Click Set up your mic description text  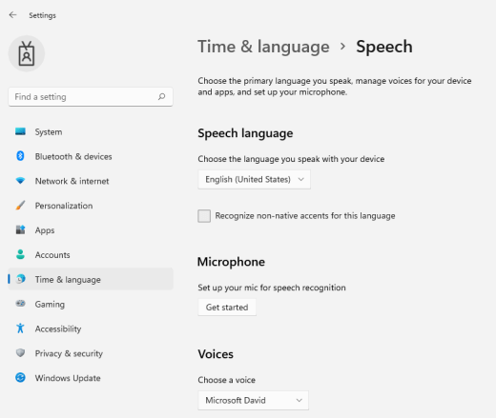[x=272, y=288]
